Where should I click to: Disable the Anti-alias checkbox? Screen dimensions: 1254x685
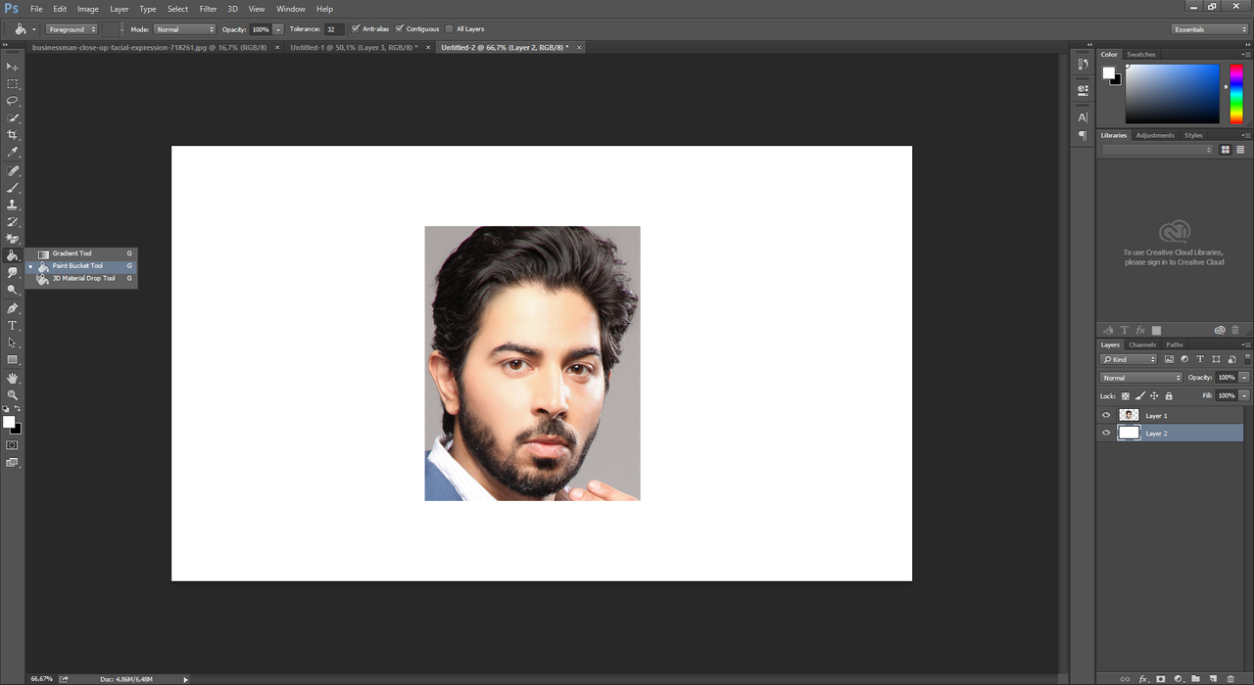[356, 29]
